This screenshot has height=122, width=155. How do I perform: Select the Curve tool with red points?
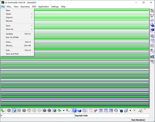(x=152, y=16)
